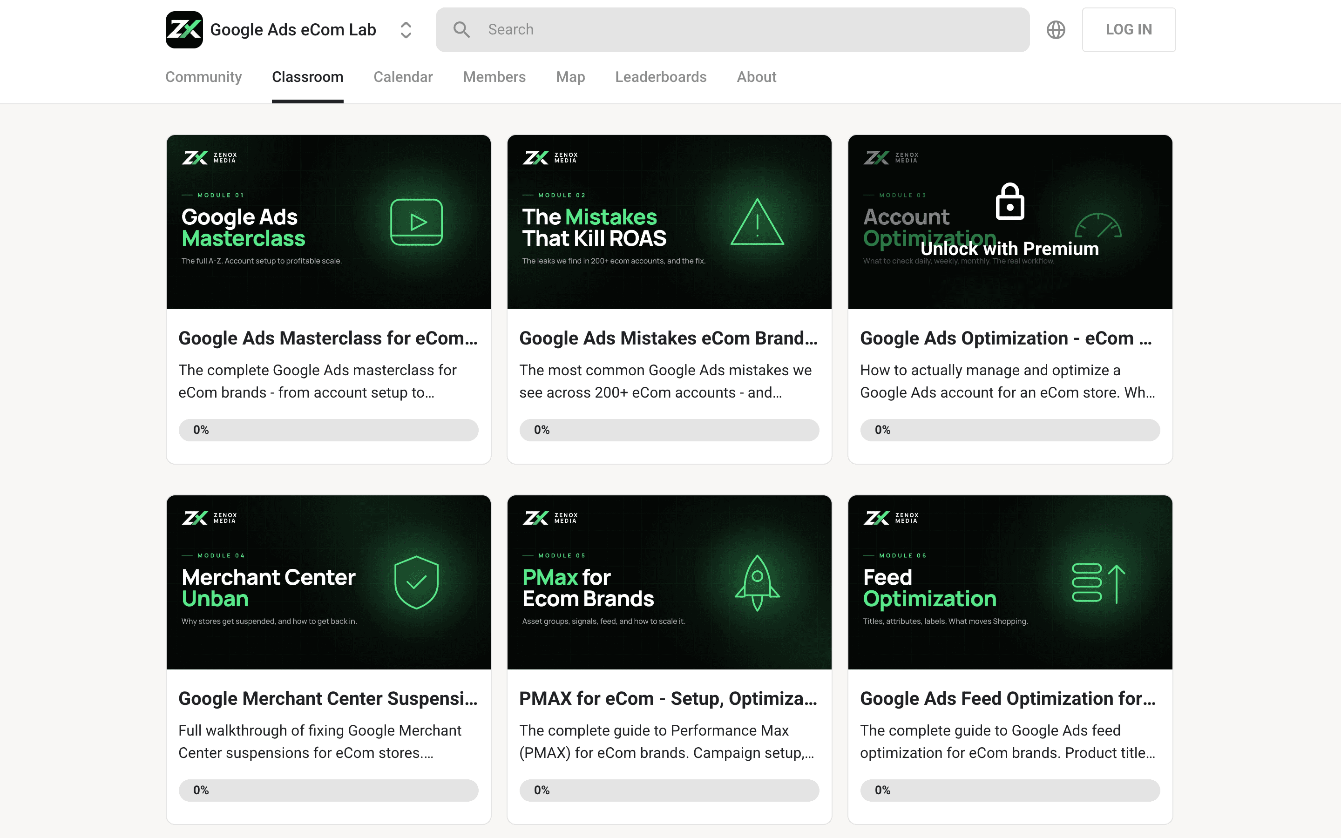Click the Feed Optimization 0% progress bar
1341x838 pixels.
pyautogui.click(x=1009, y=791)
